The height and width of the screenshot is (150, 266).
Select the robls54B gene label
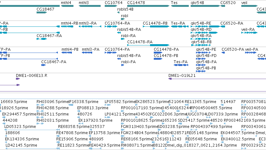[125, 9]
